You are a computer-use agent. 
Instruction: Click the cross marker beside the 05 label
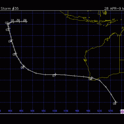pos(16,53)
